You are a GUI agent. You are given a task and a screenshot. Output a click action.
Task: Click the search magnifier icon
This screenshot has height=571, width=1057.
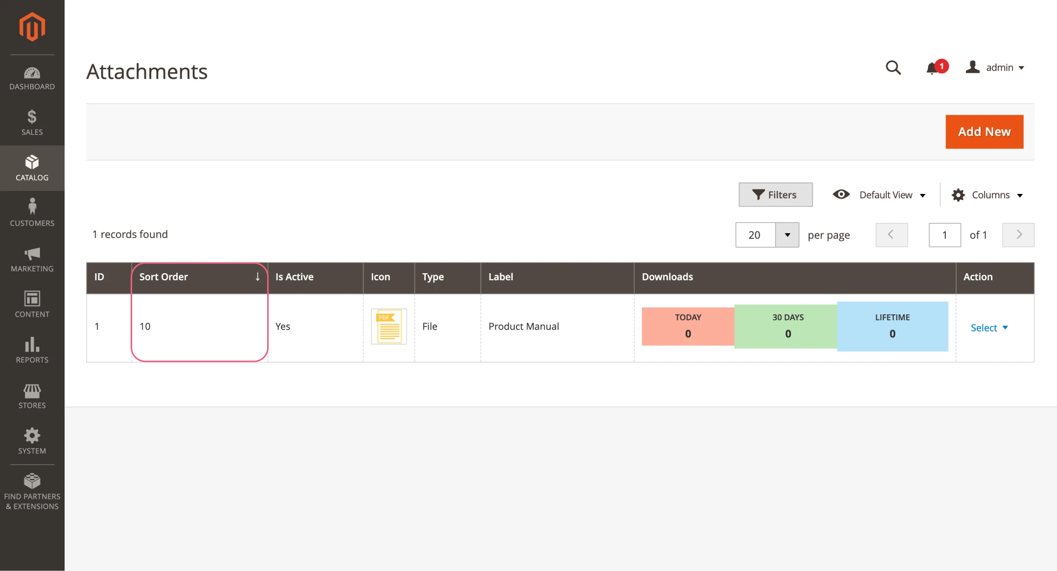click(893, 68)
